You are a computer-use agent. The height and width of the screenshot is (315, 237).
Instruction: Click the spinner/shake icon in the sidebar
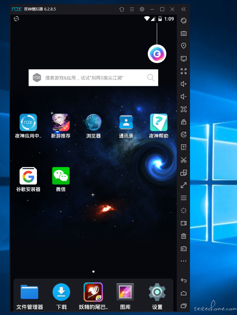(x=184, y=211)
